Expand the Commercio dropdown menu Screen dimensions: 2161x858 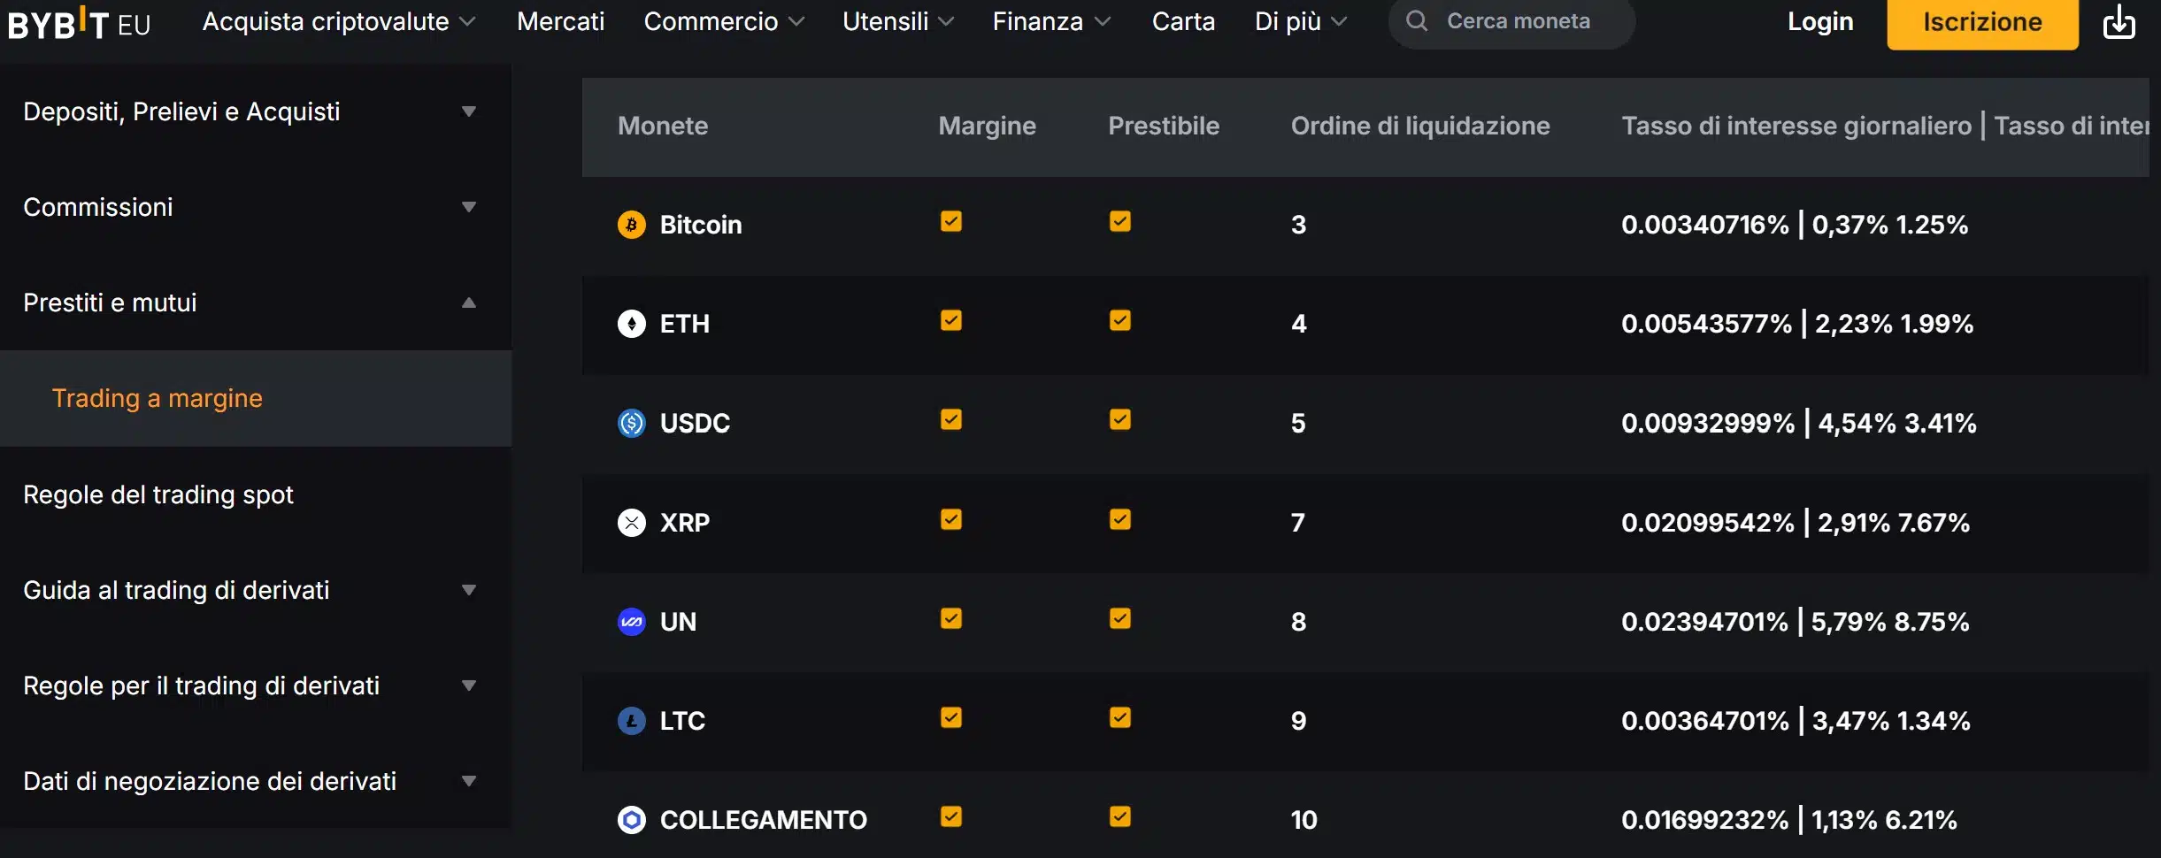tap(723, 21)
